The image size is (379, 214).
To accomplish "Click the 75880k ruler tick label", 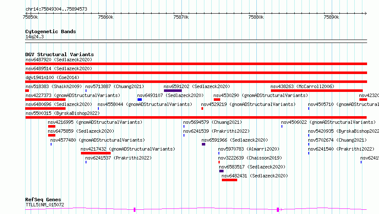I will tap(256, 17).
